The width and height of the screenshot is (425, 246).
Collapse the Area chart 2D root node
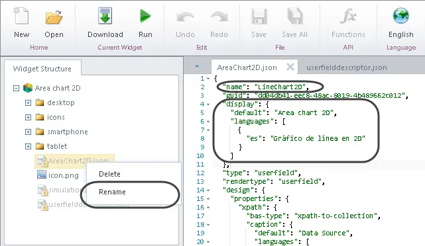click(x=17, y=88)
